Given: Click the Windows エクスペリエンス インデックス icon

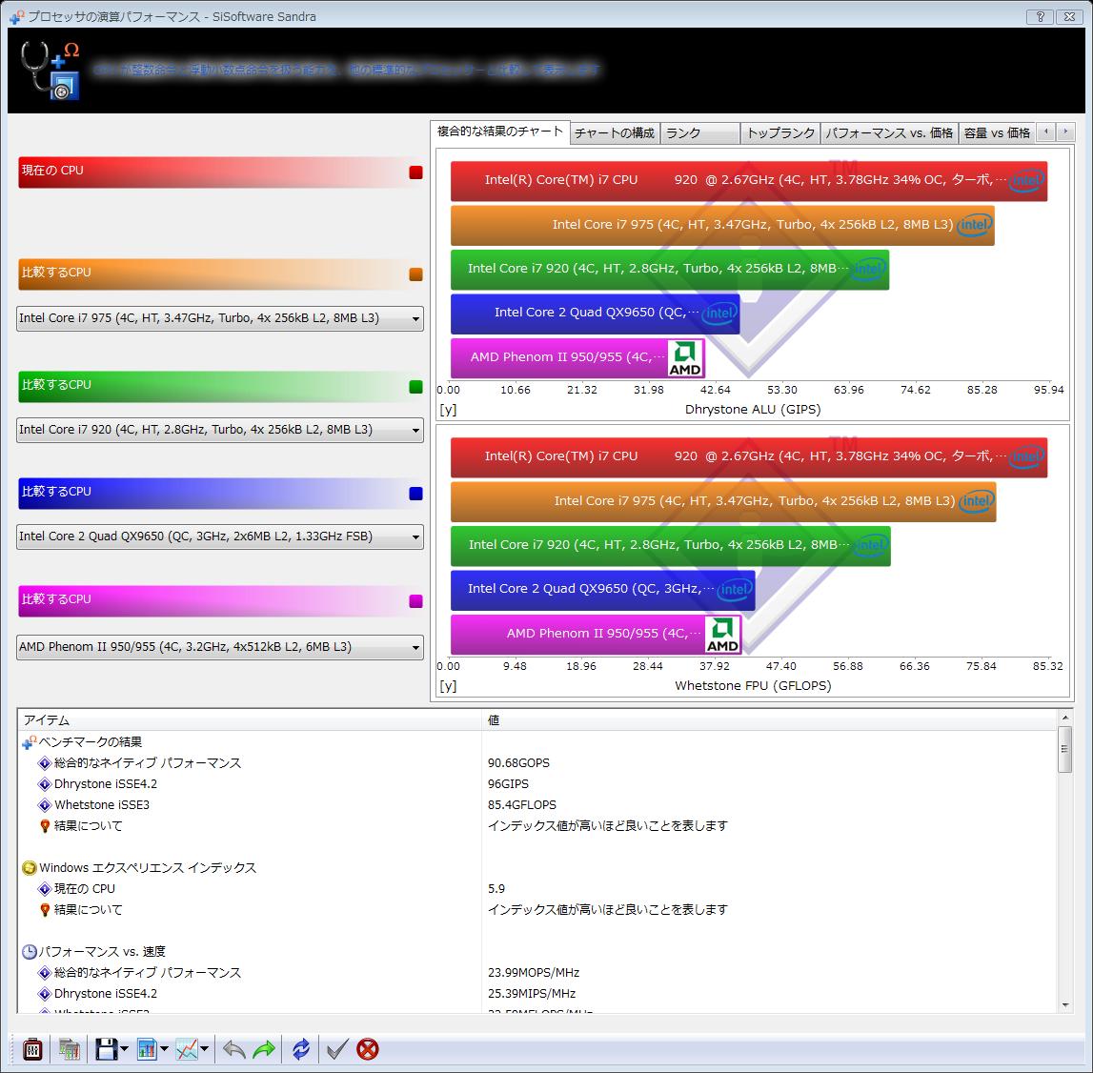Looking at the screenshot, I should [x=30, y=868].
